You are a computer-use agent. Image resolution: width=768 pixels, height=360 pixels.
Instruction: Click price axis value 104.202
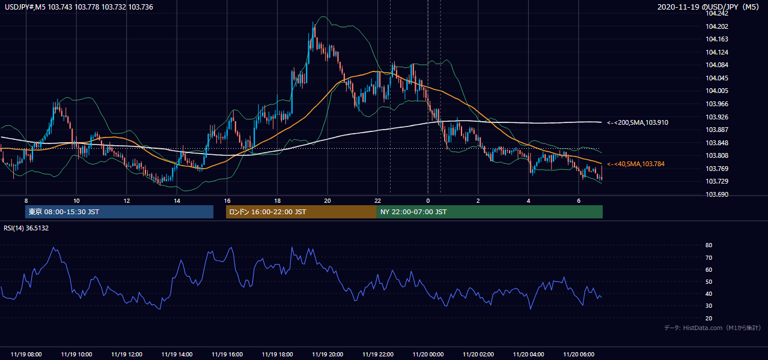tap(717, 26)
